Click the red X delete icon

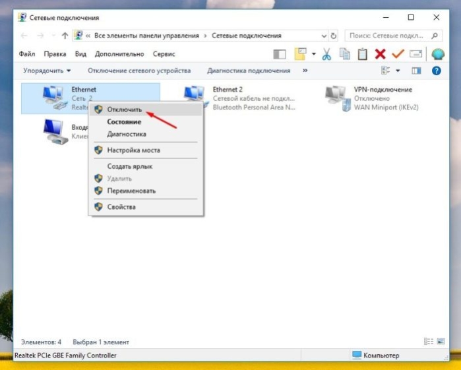click(380, 54)
